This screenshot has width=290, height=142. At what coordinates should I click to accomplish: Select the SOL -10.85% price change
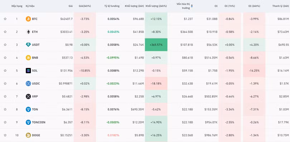pos(85,70)
